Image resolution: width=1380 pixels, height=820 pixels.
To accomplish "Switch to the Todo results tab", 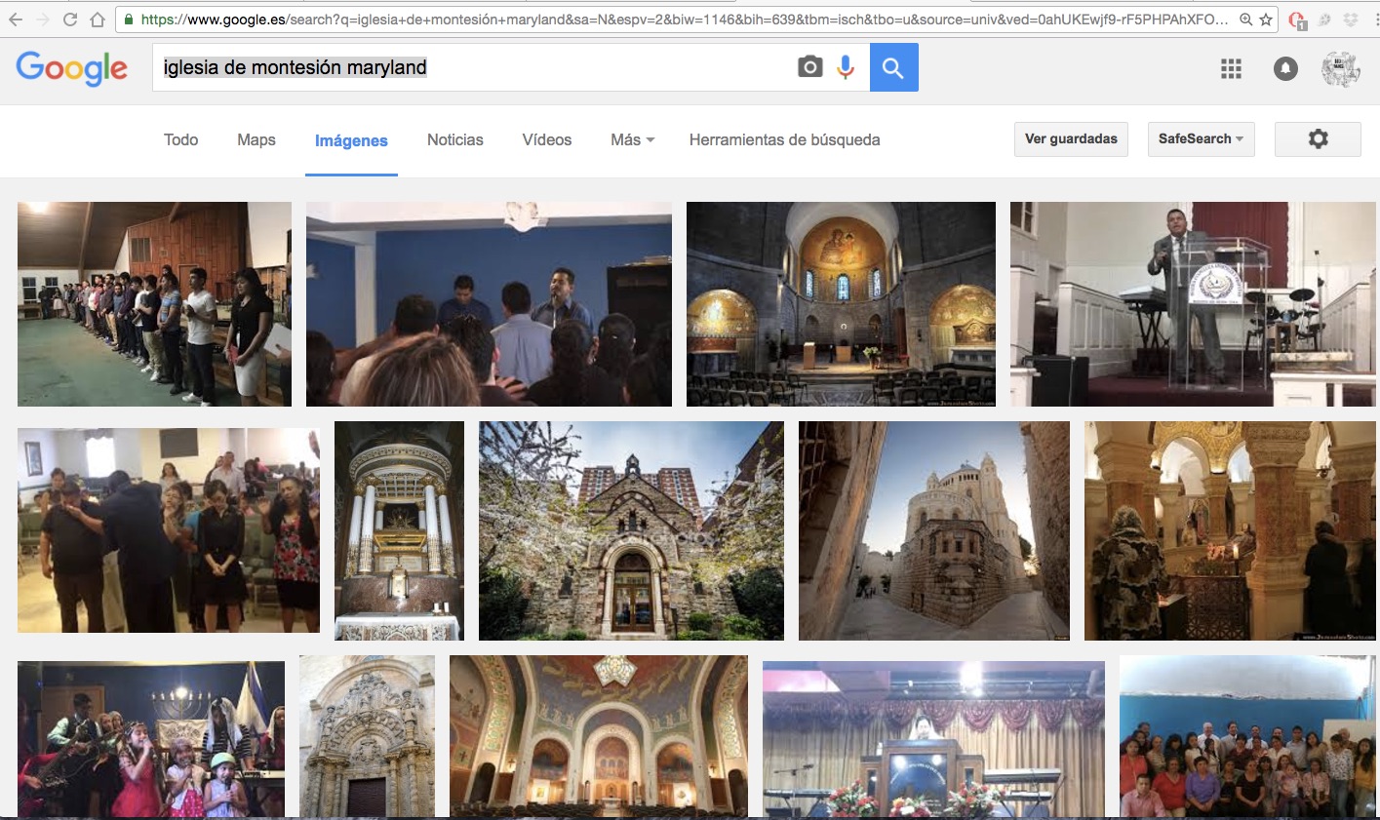I will 180,139.
